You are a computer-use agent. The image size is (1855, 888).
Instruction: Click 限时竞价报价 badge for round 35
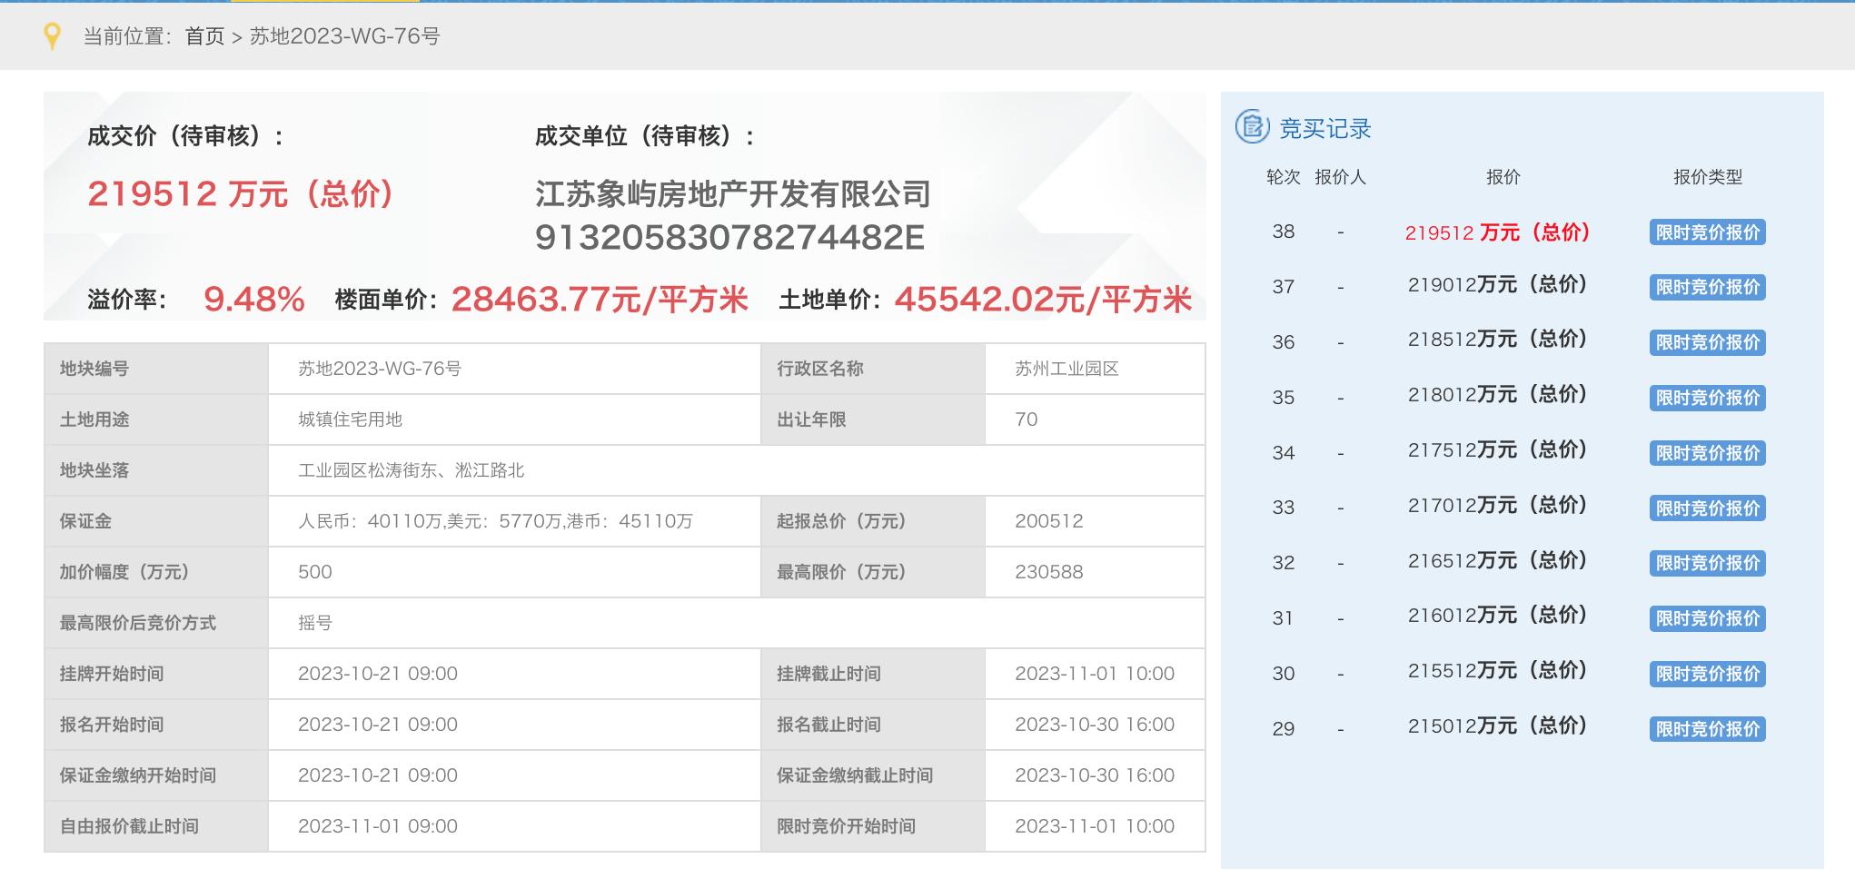(x=1708, y=398)
